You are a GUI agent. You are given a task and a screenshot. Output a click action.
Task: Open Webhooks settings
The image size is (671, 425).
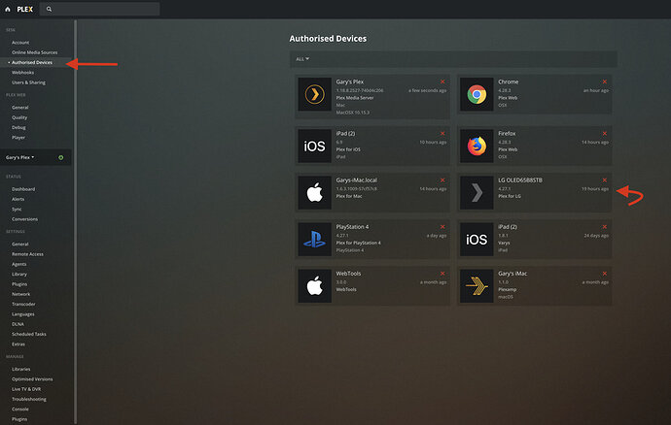[22, 73]
